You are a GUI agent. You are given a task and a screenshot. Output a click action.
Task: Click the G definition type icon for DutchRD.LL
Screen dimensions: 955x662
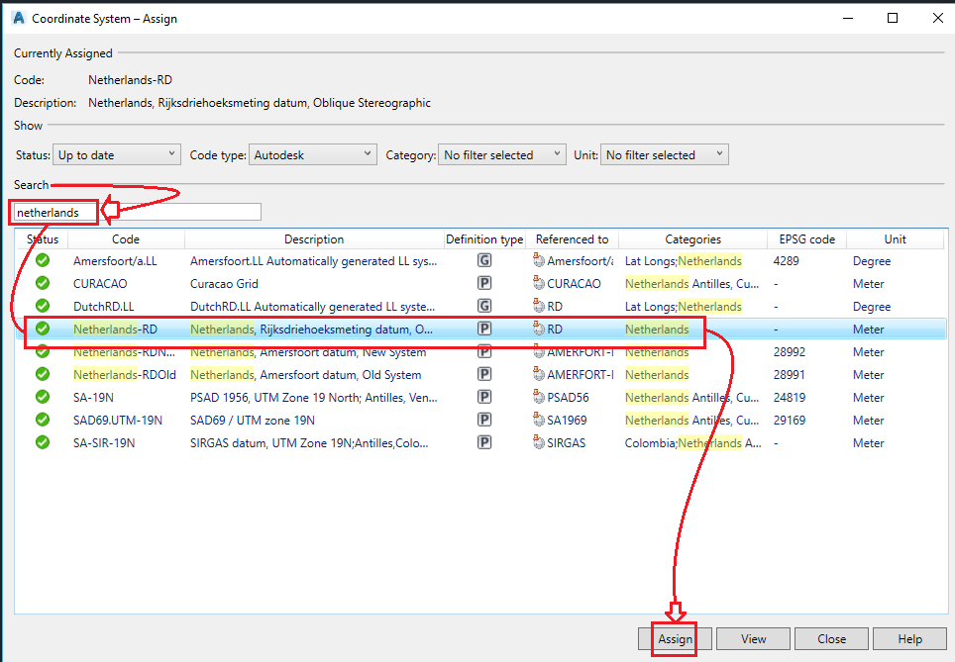pyautogui.click(x=484, y=306)
